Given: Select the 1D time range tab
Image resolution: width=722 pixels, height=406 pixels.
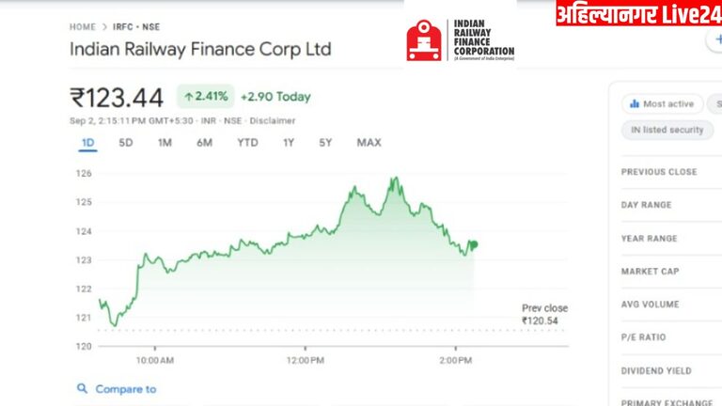Looking at the screenshot, I should (87, 143).
